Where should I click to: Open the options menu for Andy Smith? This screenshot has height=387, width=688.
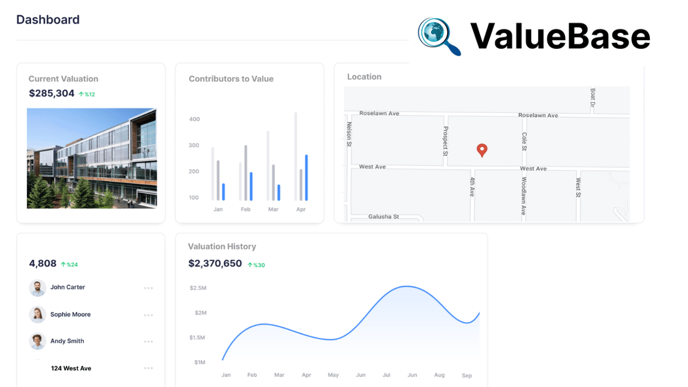[148, 341]
